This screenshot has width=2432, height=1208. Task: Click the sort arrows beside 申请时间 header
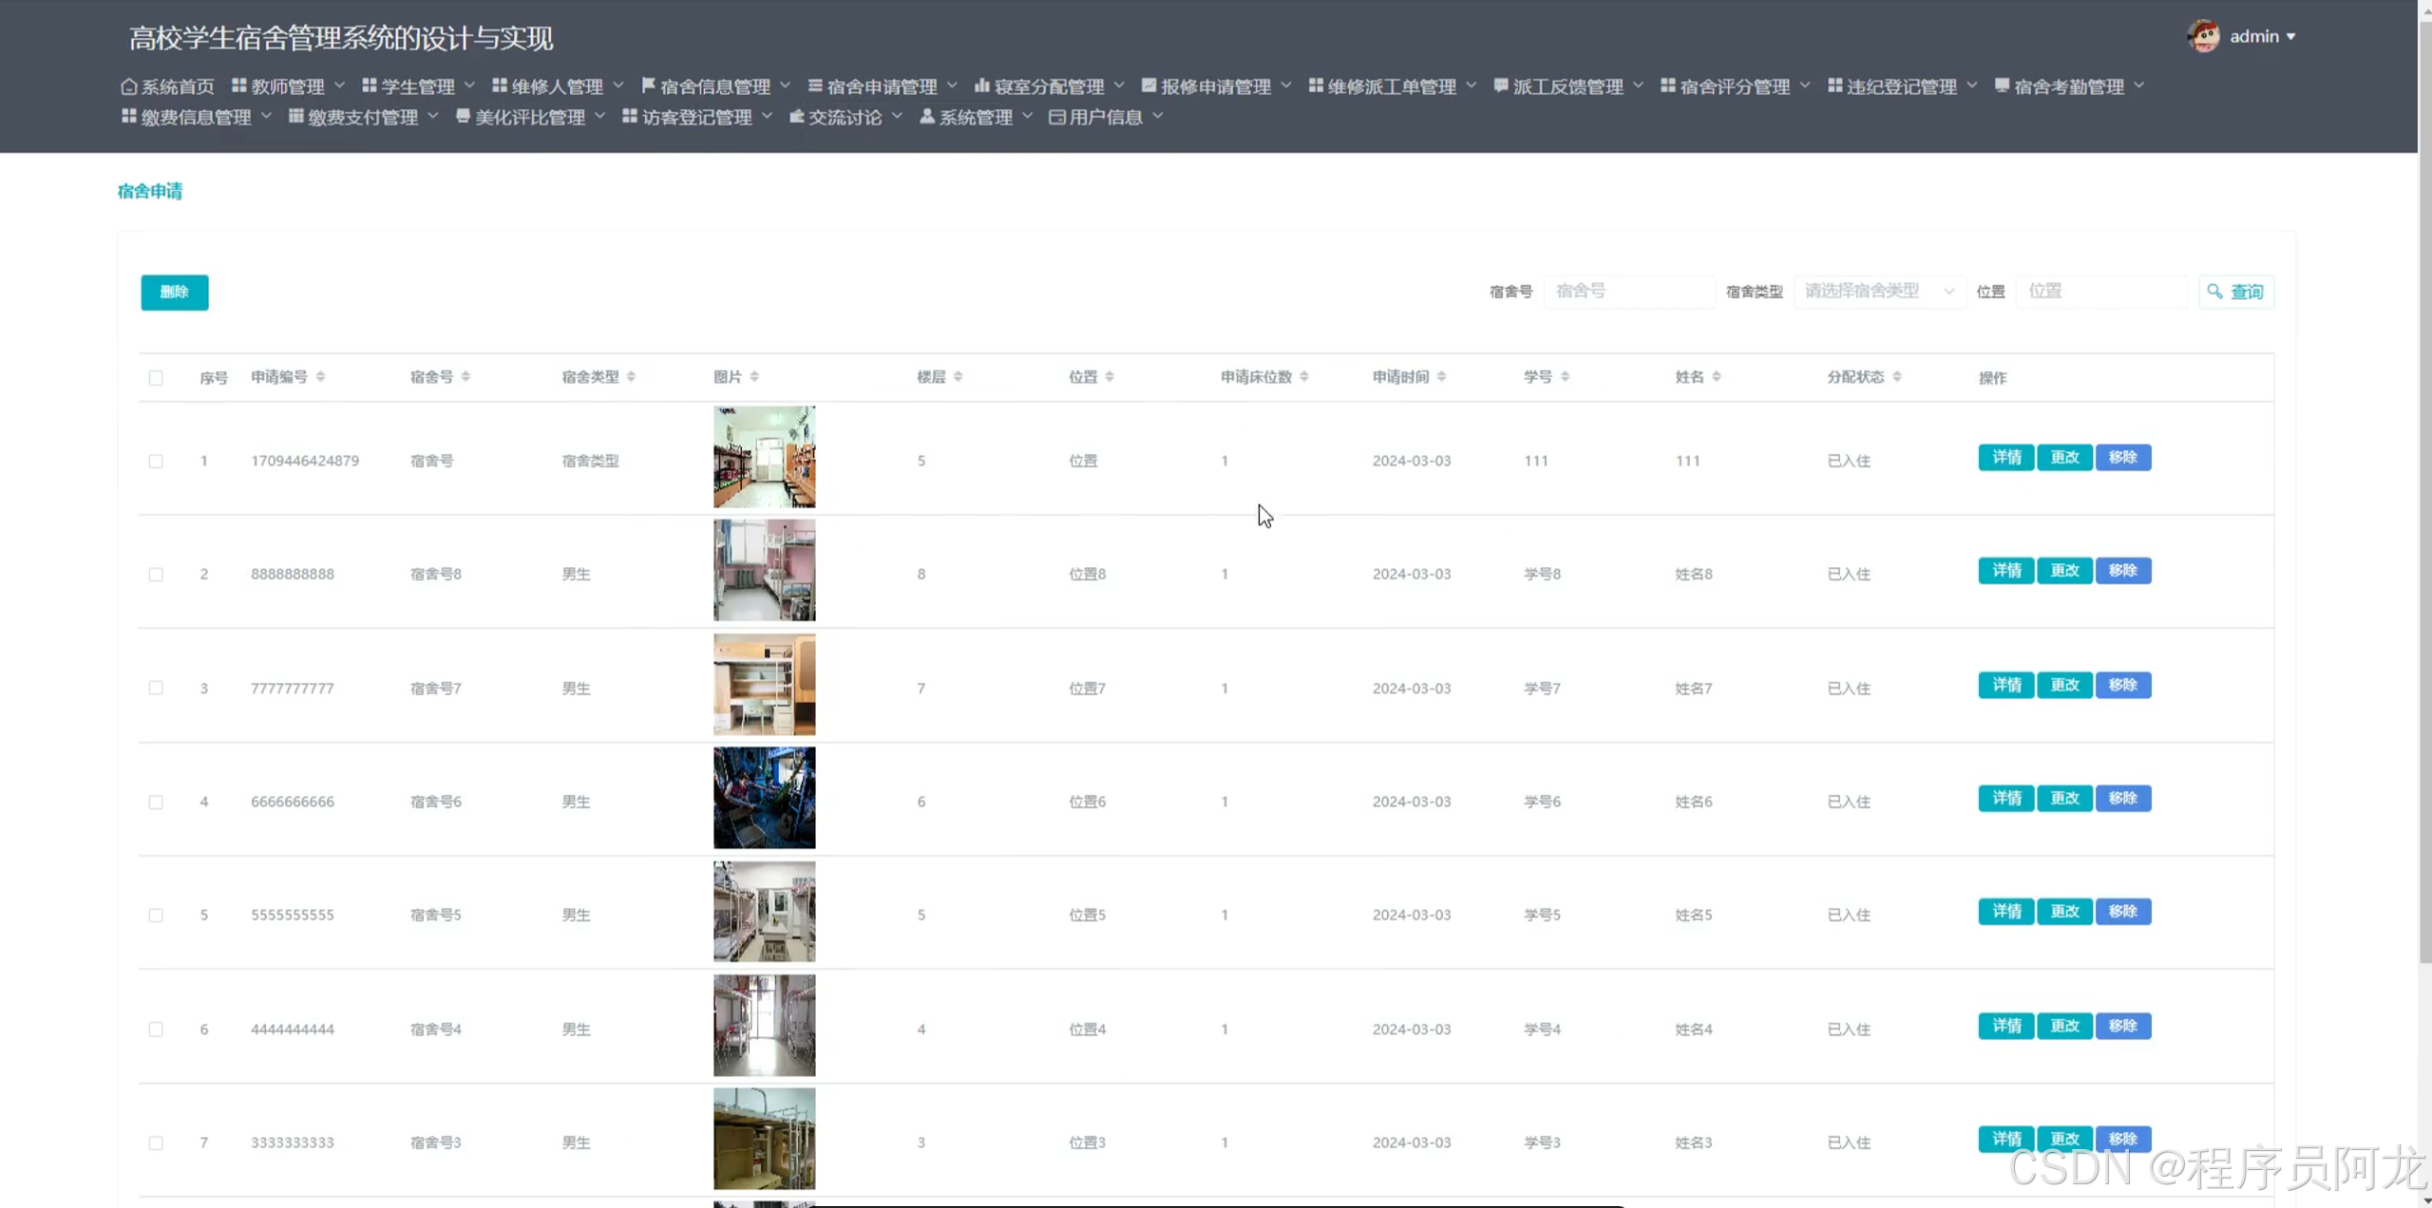click(1441, 377)
